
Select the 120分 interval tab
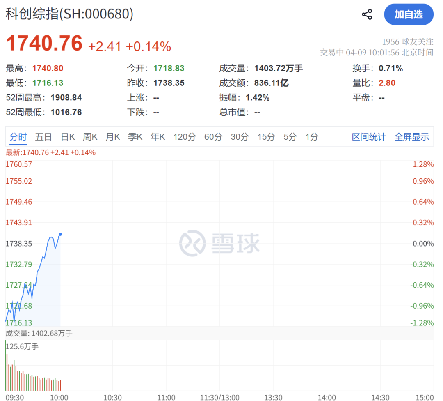(x=185, y=137)
